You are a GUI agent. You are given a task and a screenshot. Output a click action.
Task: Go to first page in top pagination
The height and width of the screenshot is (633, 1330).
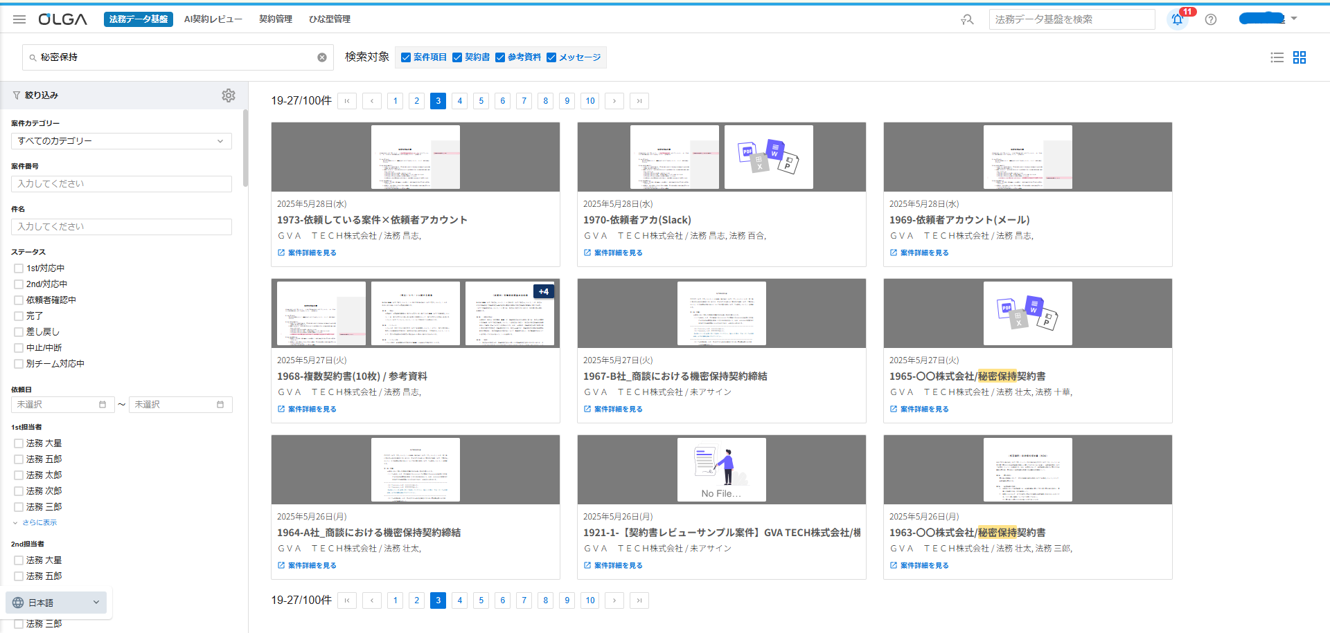[347, 101]
